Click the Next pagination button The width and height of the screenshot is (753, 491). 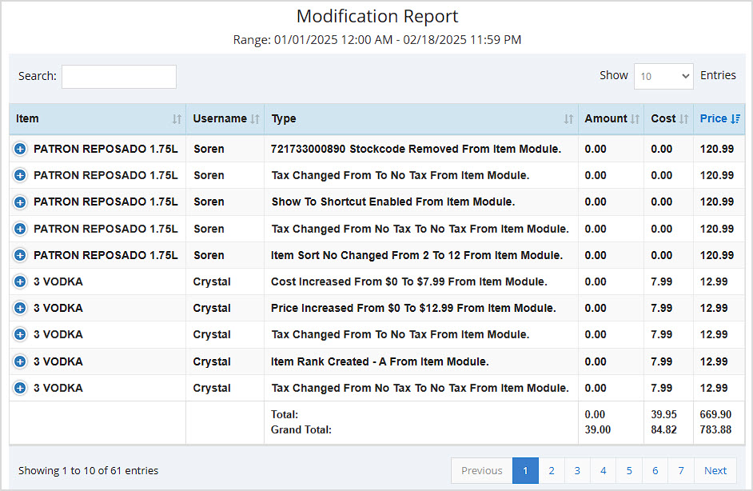(x=715, y=470)
